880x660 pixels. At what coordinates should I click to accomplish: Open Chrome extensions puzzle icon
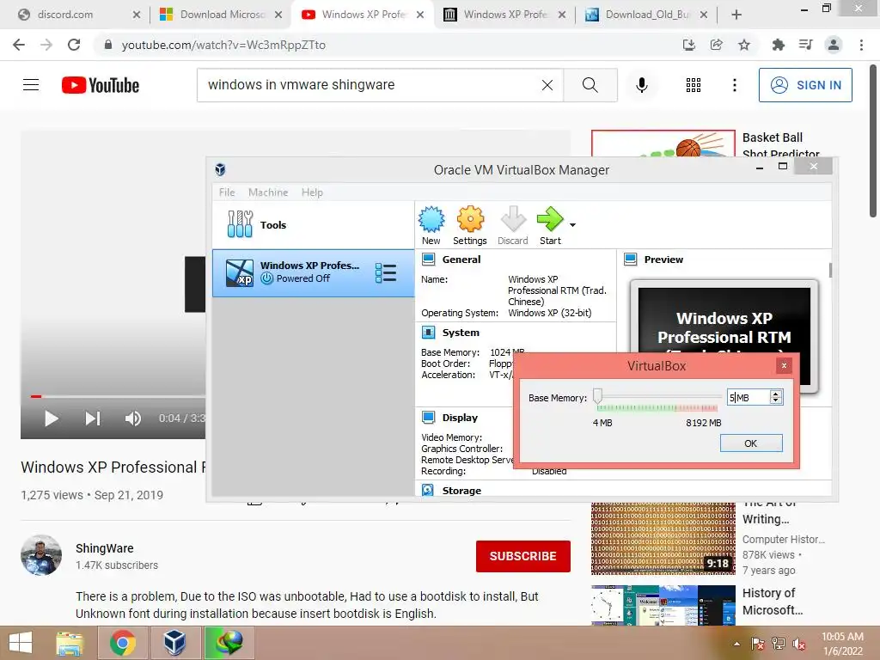[x=778, y=45]
